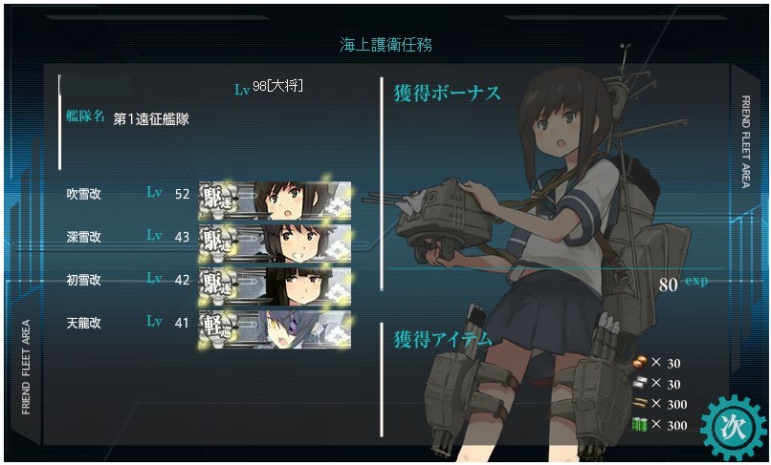The width and height of the screenshot is (771, 465).
Task: Click the 獲得アイテム heading
Action: [x=443, y=339]
